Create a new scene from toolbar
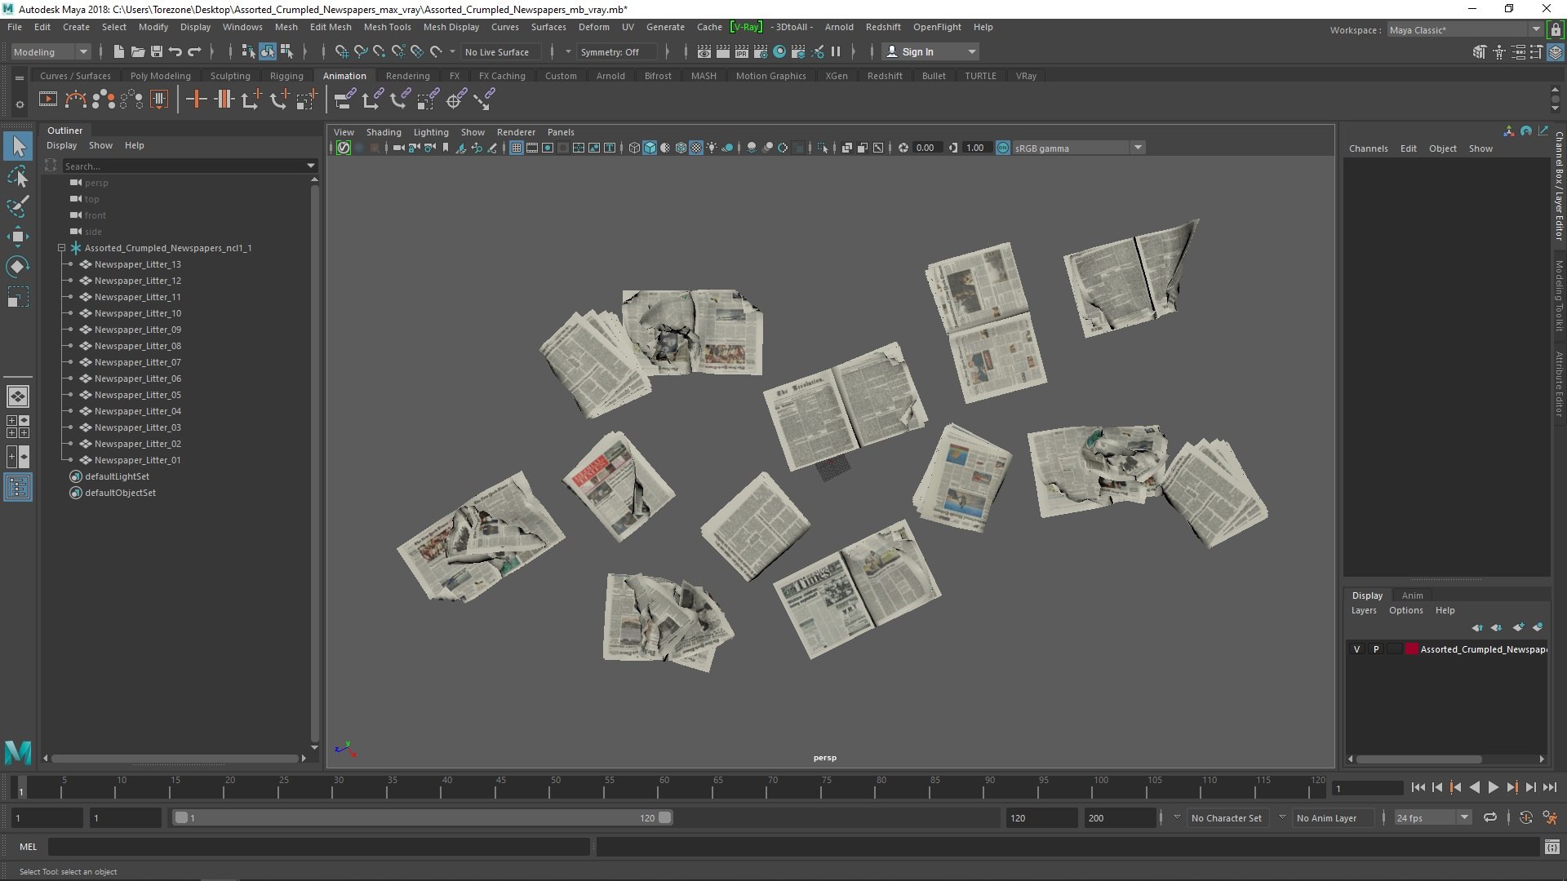 [x=119, y=51]
